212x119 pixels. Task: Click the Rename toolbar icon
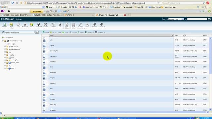(53, 25)
